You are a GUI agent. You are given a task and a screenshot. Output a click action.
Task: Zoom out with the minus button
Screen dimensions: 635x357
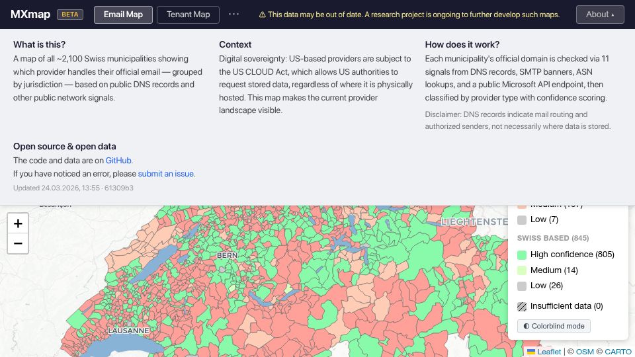coord(18,243)
